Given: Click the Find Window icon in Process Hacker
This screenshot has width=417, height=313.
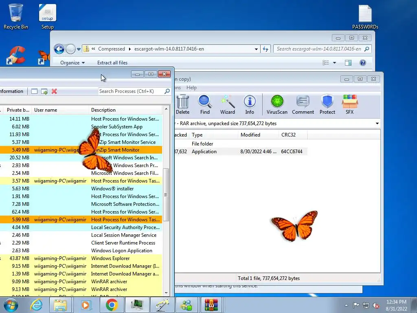Looking at the screenshot, I should coord(34,91).
